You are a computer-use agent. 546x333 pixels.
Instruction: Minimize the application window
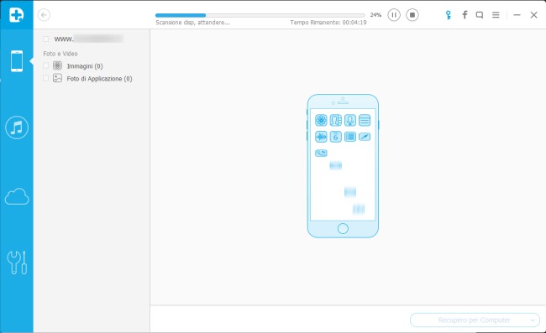click(517, 15)
